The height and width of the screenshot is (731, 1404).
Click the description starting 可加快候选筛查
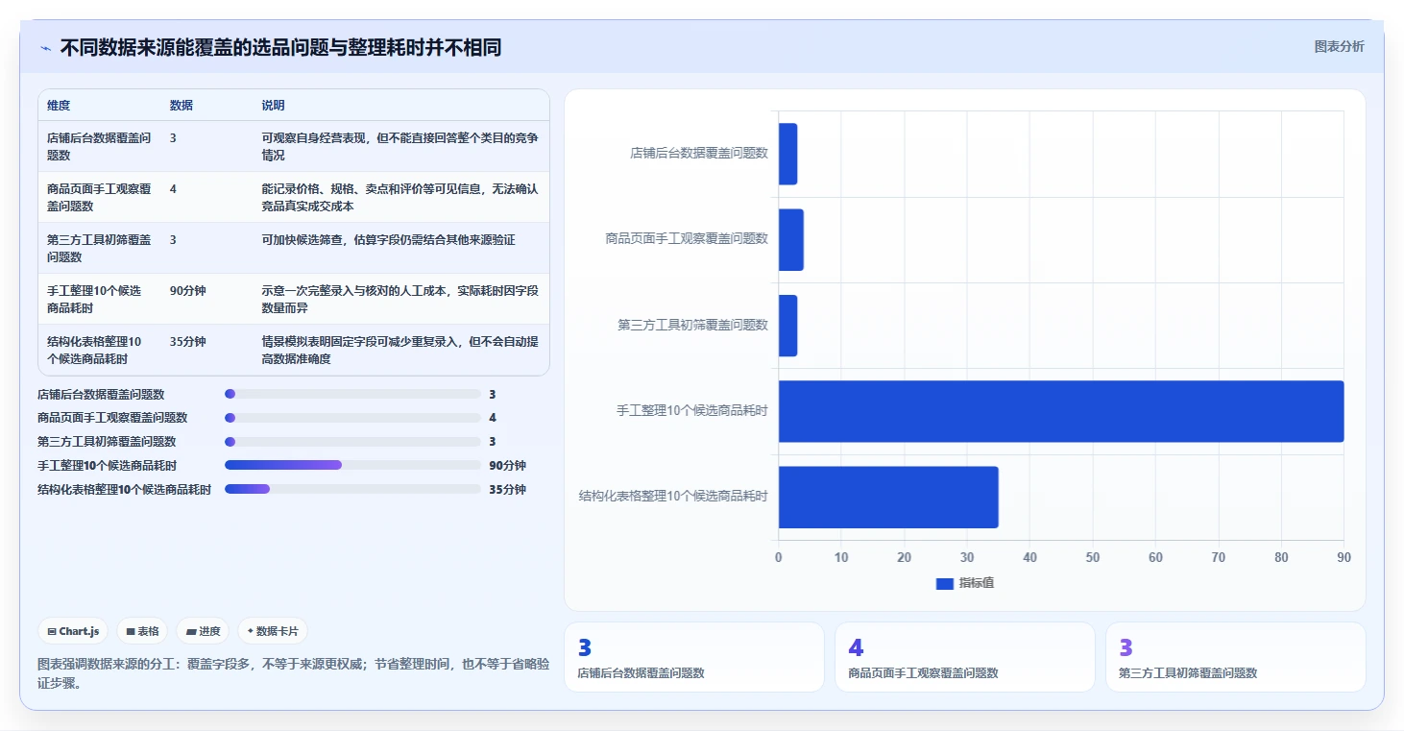[388, 240]
